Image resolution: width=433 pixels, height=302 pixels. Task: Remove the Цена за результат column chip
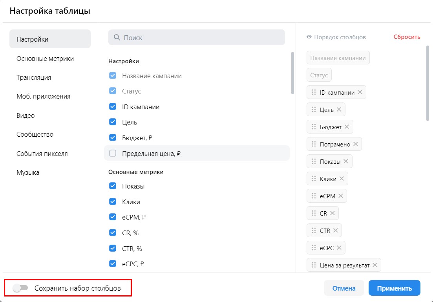pos(375,265)
